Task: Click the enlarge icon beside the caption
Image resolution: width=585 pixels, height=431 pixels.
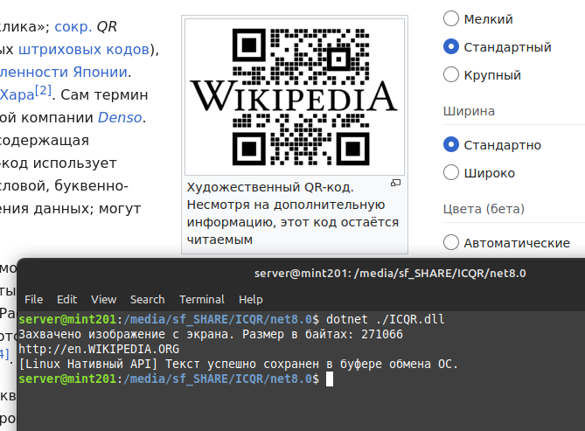Action: (x=395, y=183)
